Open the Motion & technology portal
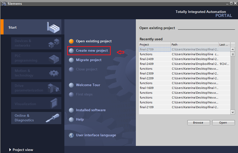 [36, 73]
